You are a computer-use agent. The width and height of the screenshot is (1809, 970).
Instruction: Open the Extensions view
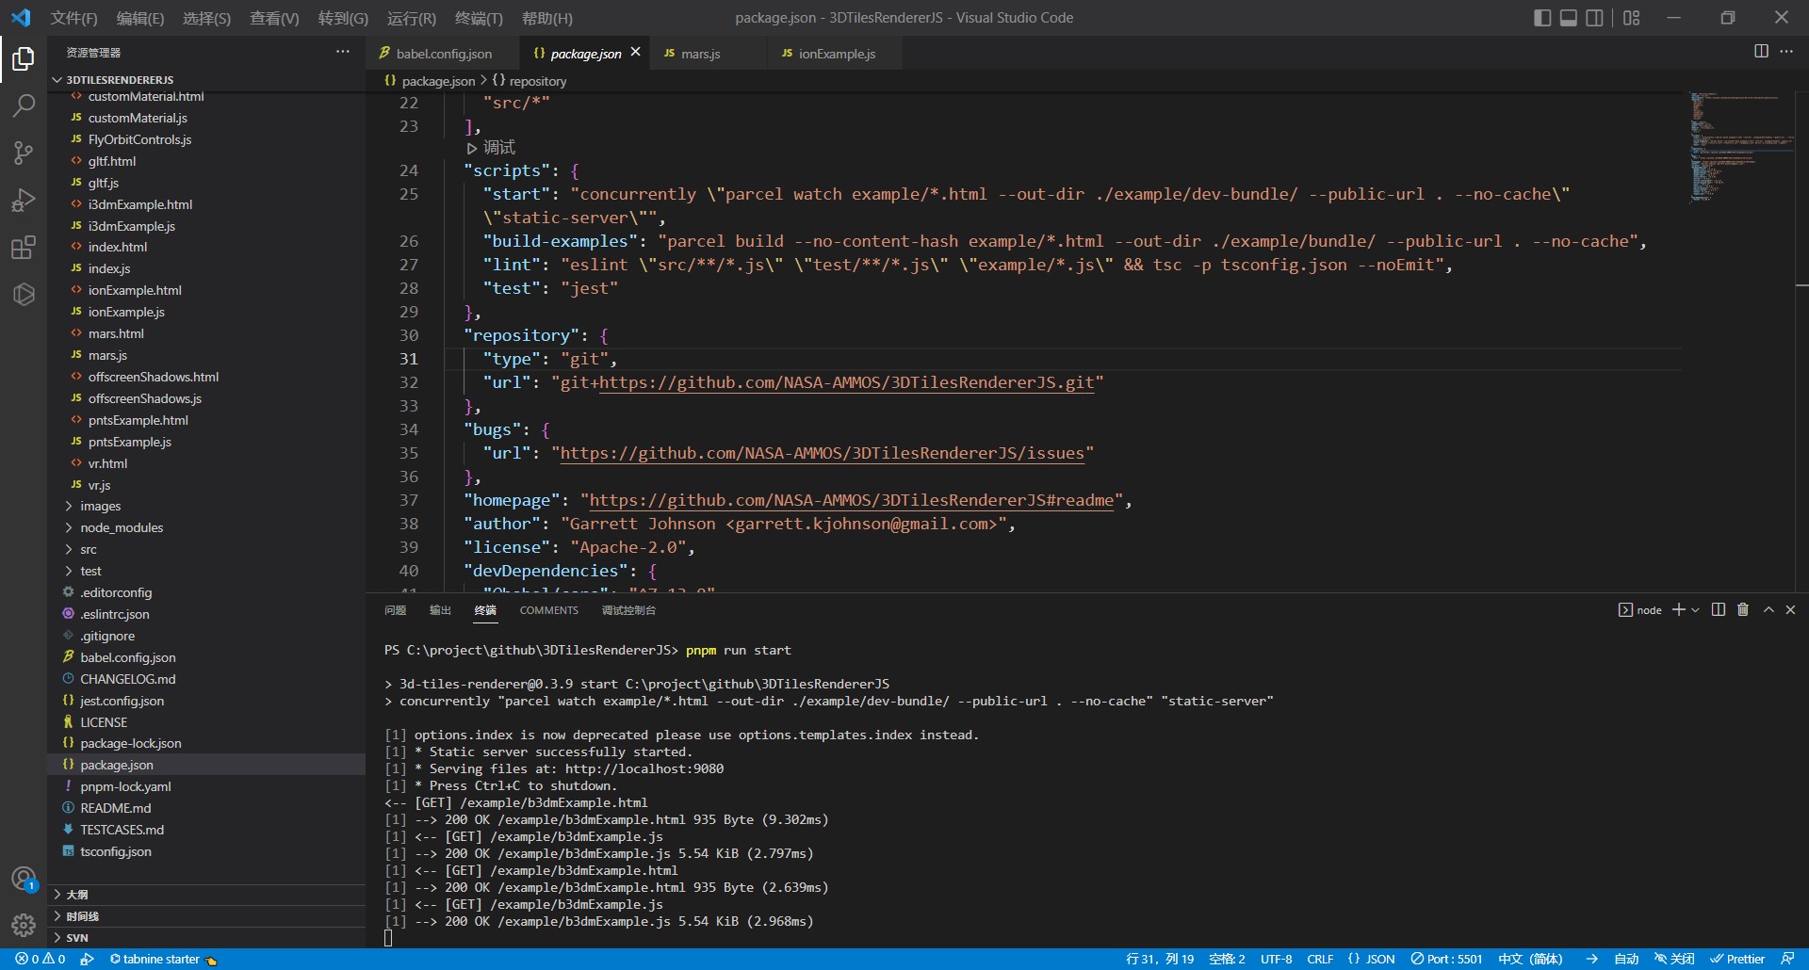pos(23,248)
